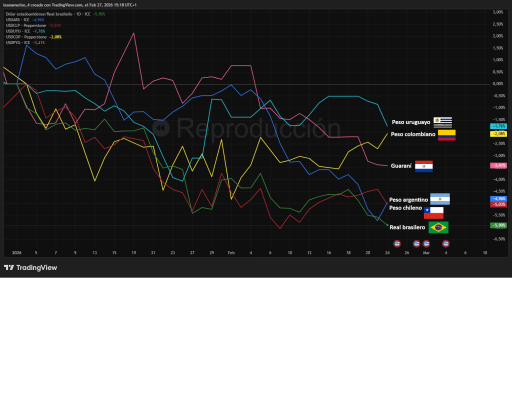Click the Colombia flag icon
Screen dimensions: 512x395
coord(446,135)
